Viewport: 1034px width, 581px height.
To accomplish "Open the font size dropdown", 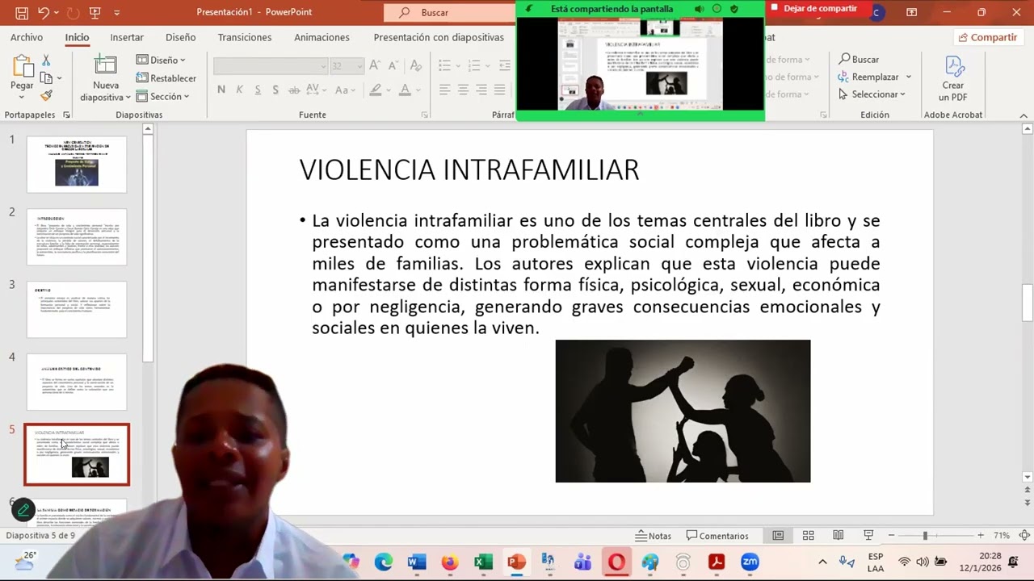I will (360, 66).
